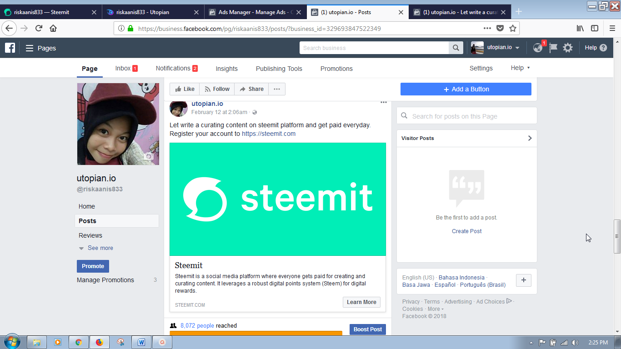Open page actions three-dot icon in URL bar
621x349 pixels.
[487, 28]
